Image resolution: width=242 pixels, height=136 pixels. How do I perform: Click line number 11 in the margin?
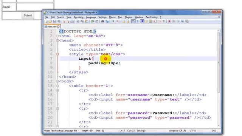coord(50,77)
